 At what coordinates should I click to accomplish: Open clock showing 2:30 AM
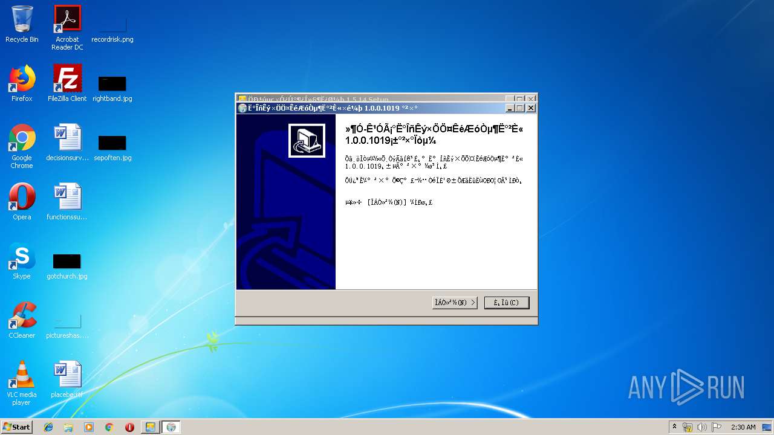tap(743, 427)
